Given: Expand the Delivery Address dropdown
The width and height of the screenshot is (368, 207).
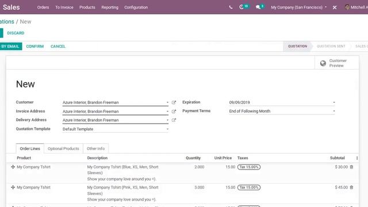Looking at the screenshot, I should click(x=167, y=120).
